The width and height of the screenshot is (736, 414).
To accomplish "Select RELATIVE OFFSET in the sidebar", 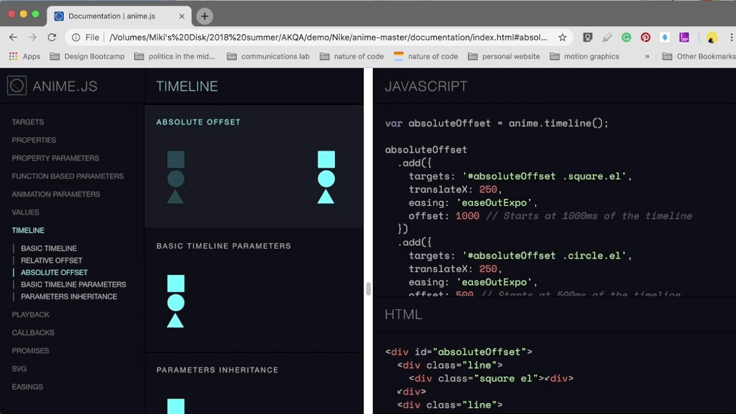I will click(x=52, y=260).
